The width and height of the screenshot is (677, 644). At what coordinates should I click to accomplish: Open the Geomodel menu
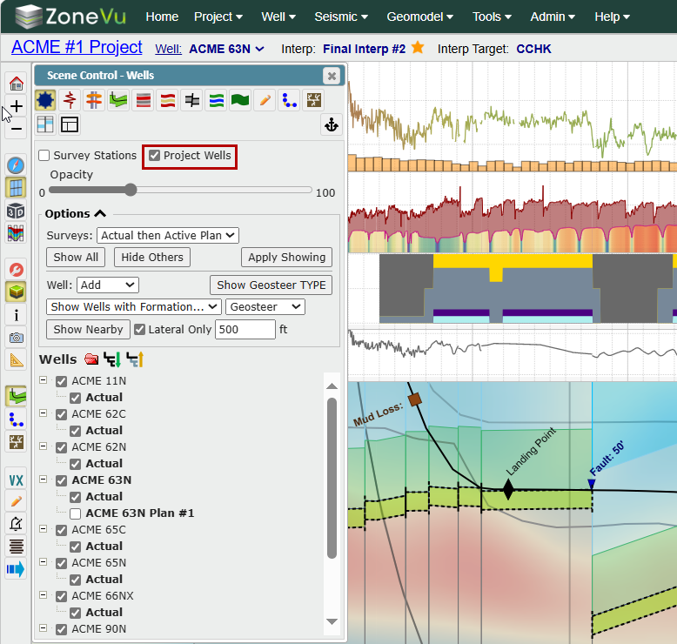pos(419,17)
